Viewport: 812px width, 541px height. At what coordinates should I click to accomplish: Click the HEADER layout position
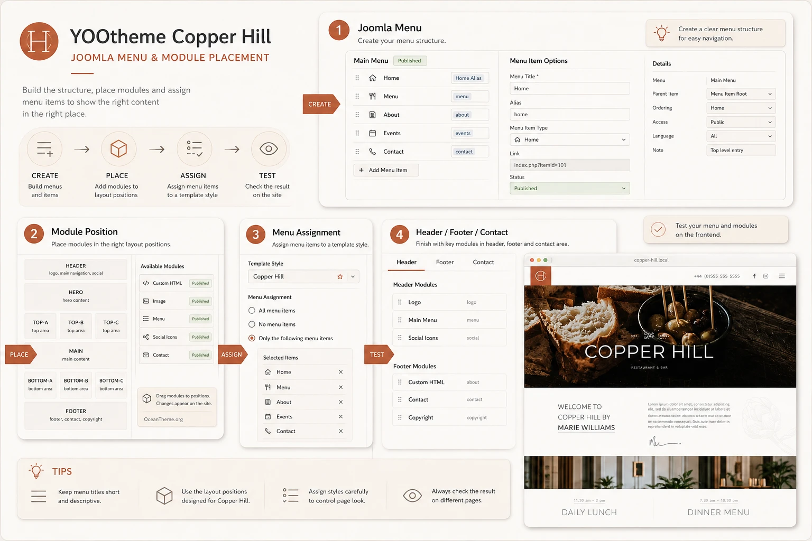(76, 269)
